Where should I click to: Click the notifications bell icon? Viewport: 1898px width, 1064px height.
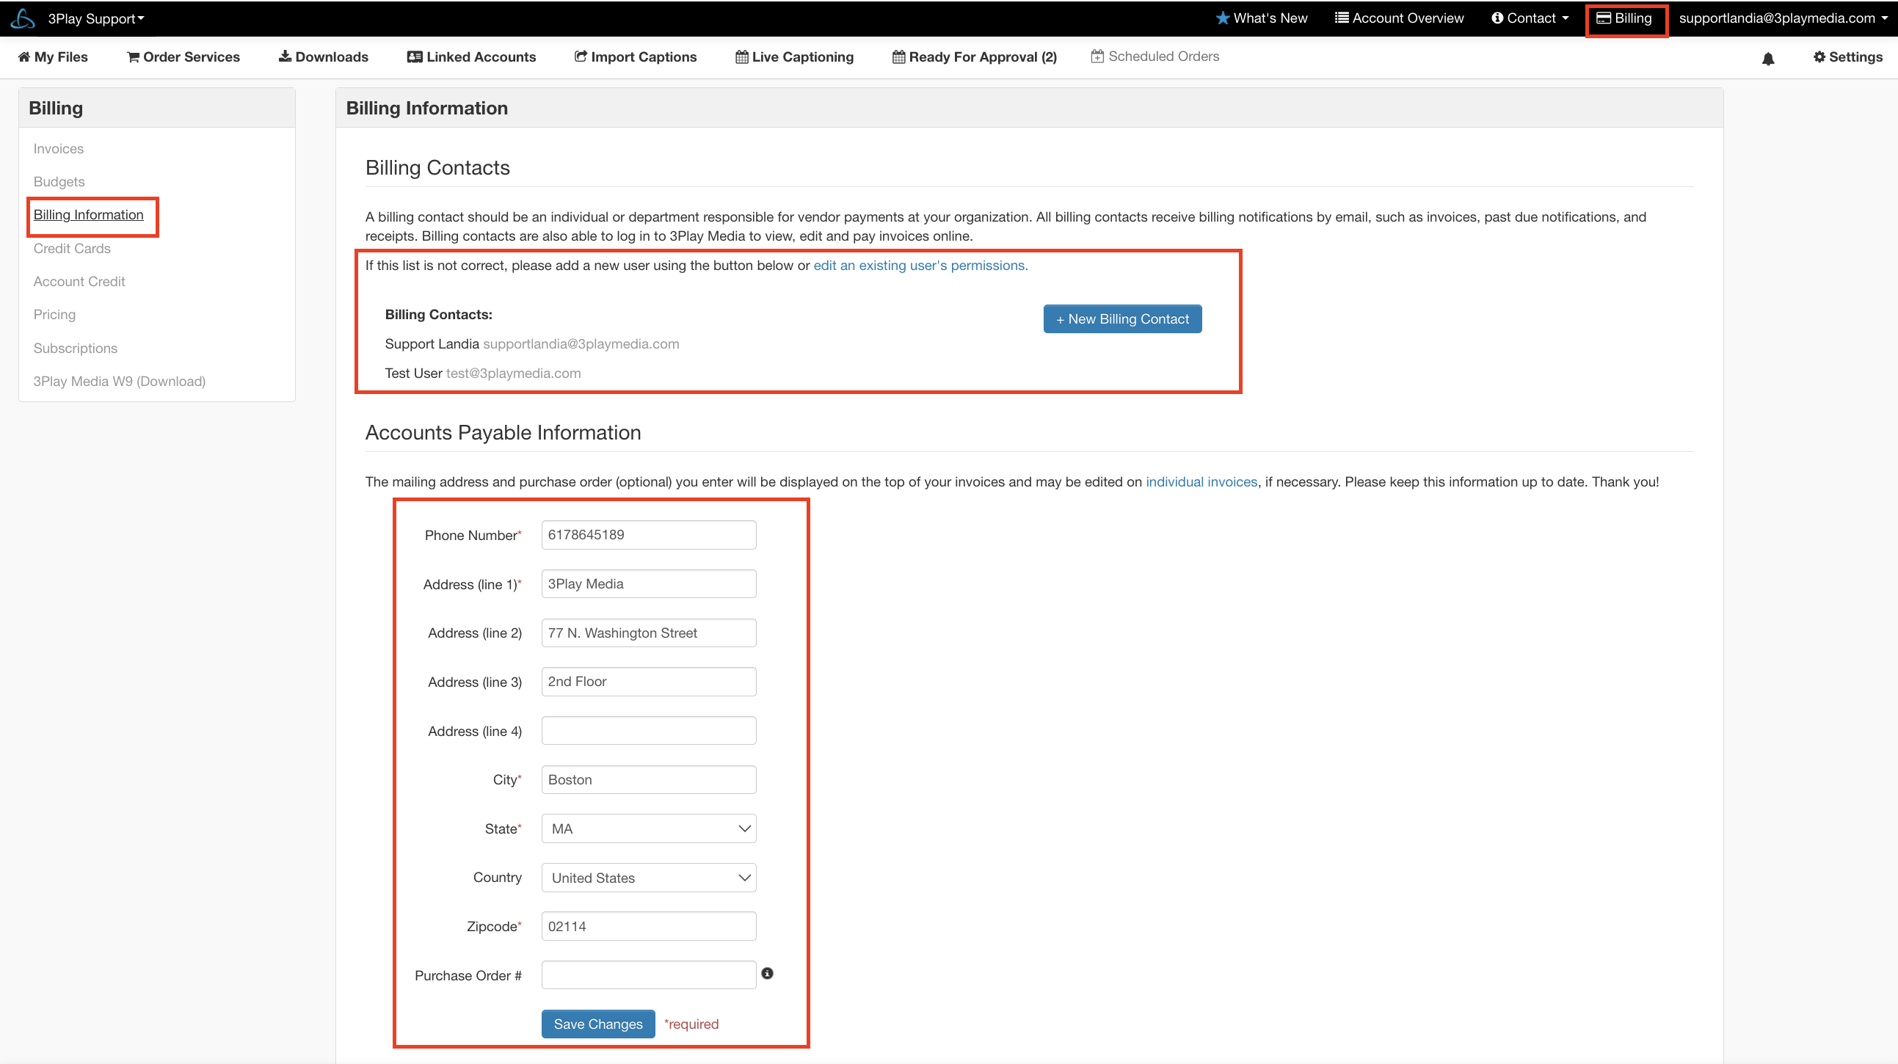pyautogui.click(x=1768, y=58)
